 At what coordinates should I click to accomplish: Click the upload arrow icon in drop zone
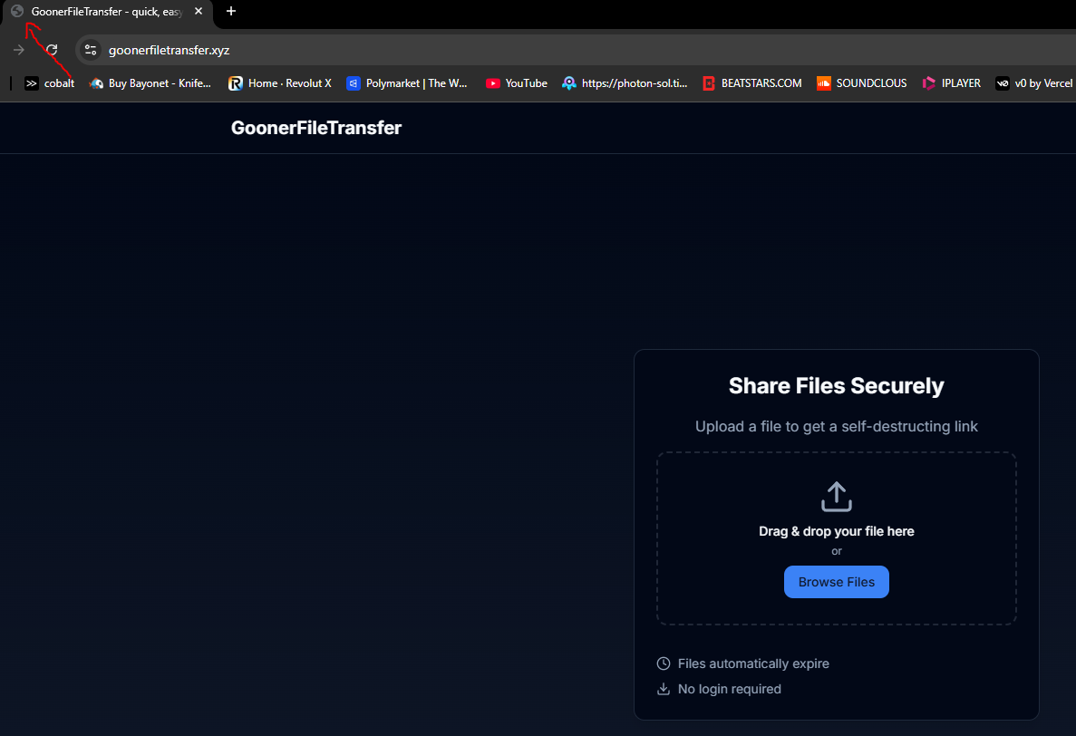click(837, 497)
